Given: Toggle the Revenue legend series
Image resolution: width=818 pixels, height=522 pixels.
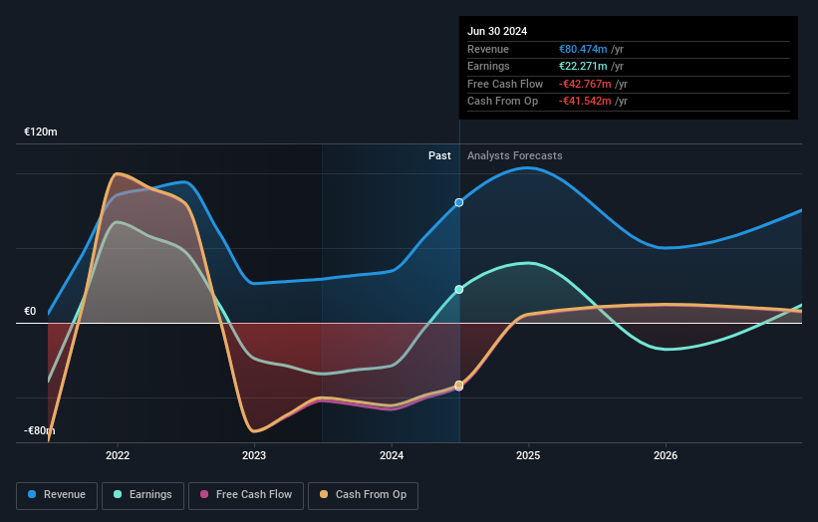Looking at the screenshot, I should [57, 495].
